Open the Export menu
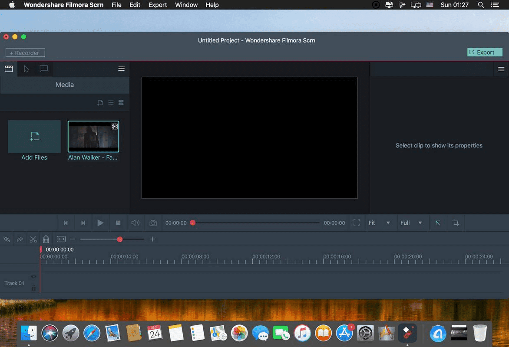Image resolution: width=509 pixels, height=347 pixels. [158, 5]
